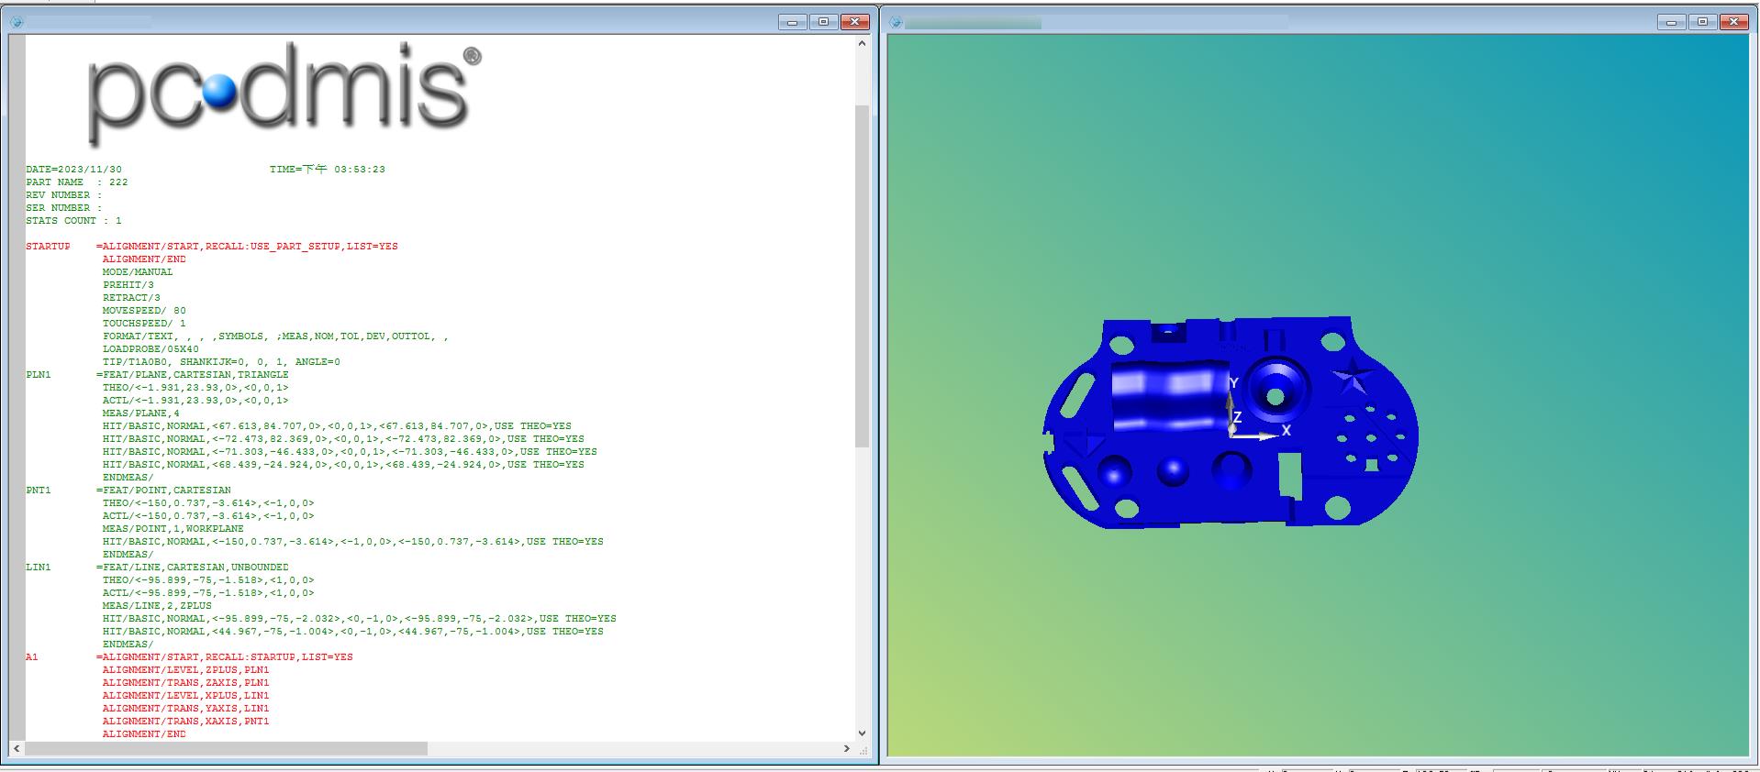Click the PNT1 feature label
Viewport: 1760px width, 772px height.
click(39, 491)
